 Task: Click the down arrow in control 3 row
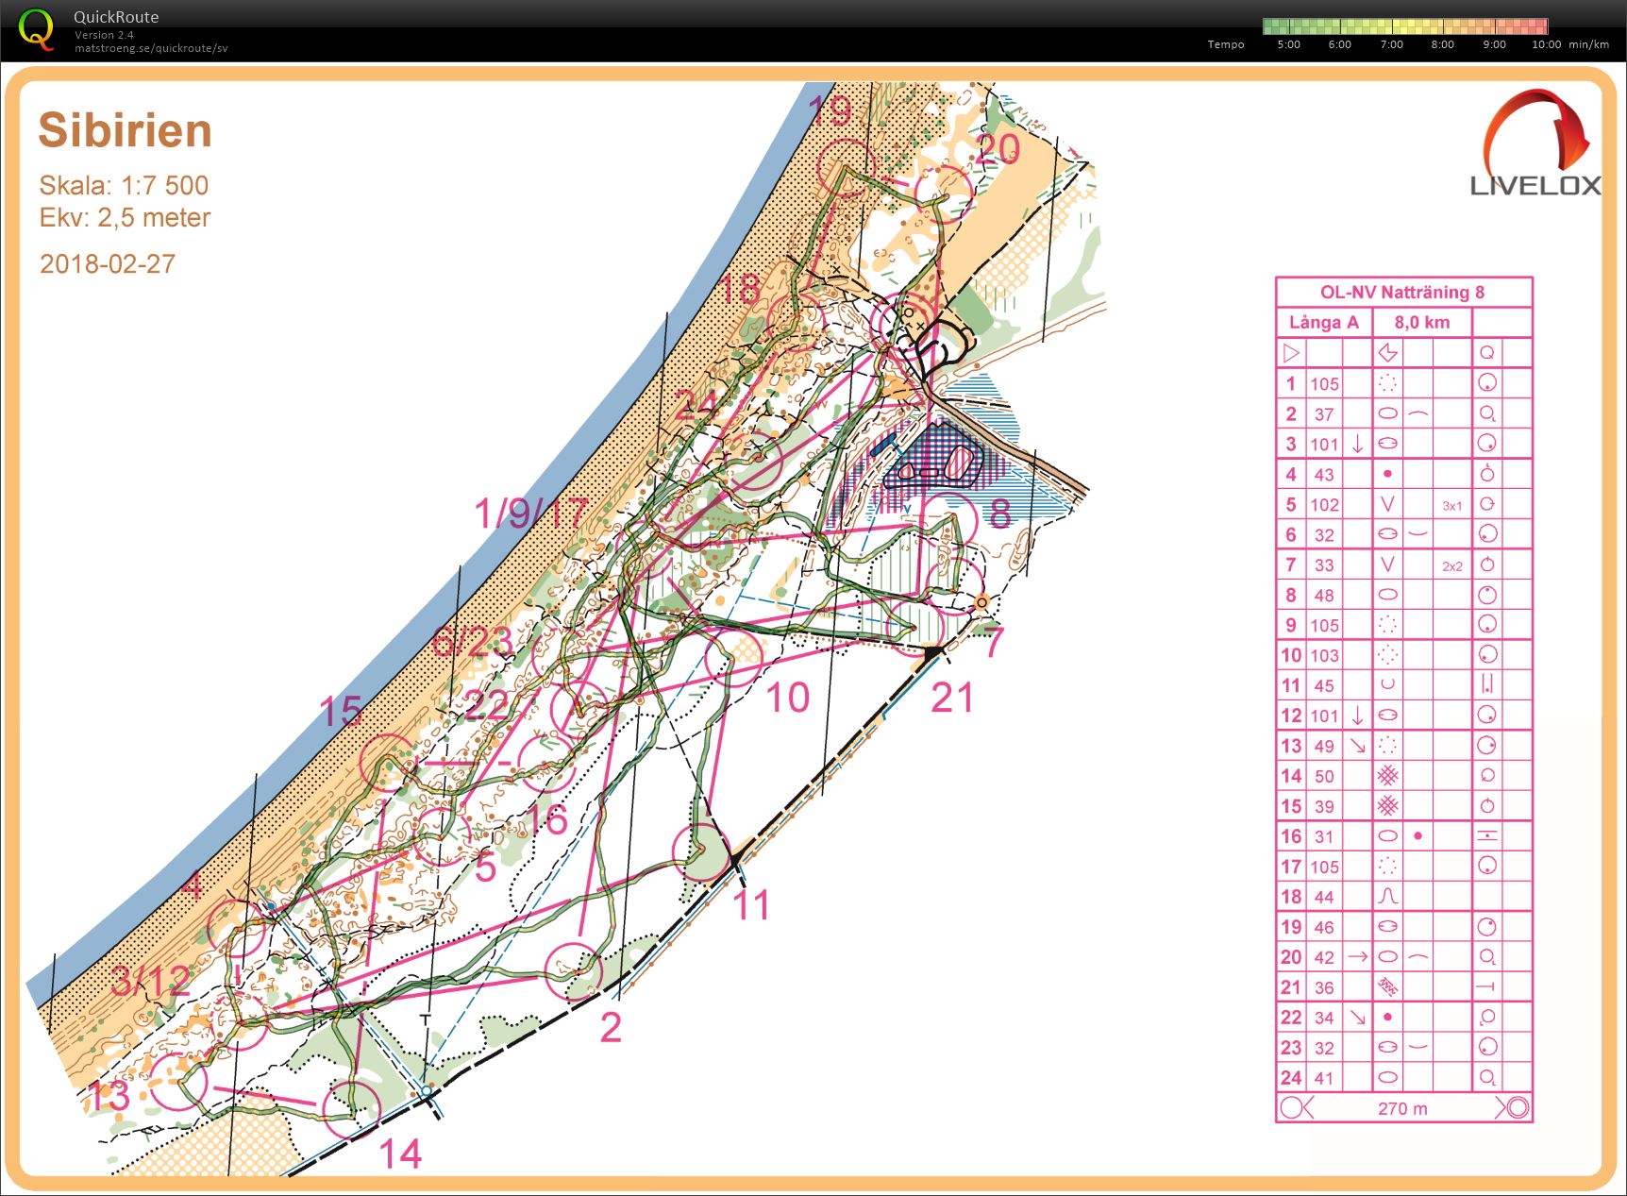click(x=1357, y=444)
